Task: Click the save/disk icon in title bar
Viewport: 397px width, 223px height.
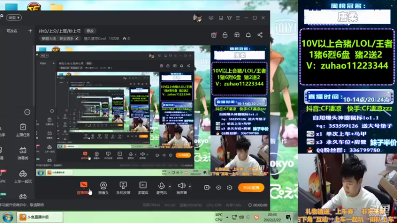Action: pos(221,18)
